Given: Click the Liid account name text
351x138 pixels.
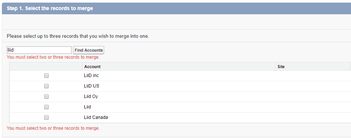Looking at the screenshot, I should [88, 107].
